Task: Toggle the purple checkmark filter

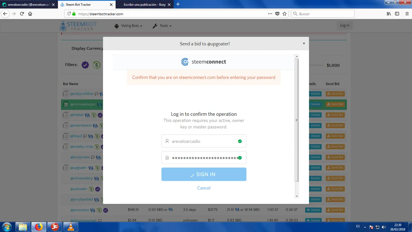Action: pos(85,65)
